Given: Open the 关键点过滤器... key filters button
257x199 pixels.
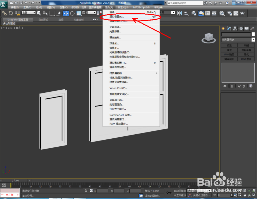Looking at the screenshot, I should (201, 195).
